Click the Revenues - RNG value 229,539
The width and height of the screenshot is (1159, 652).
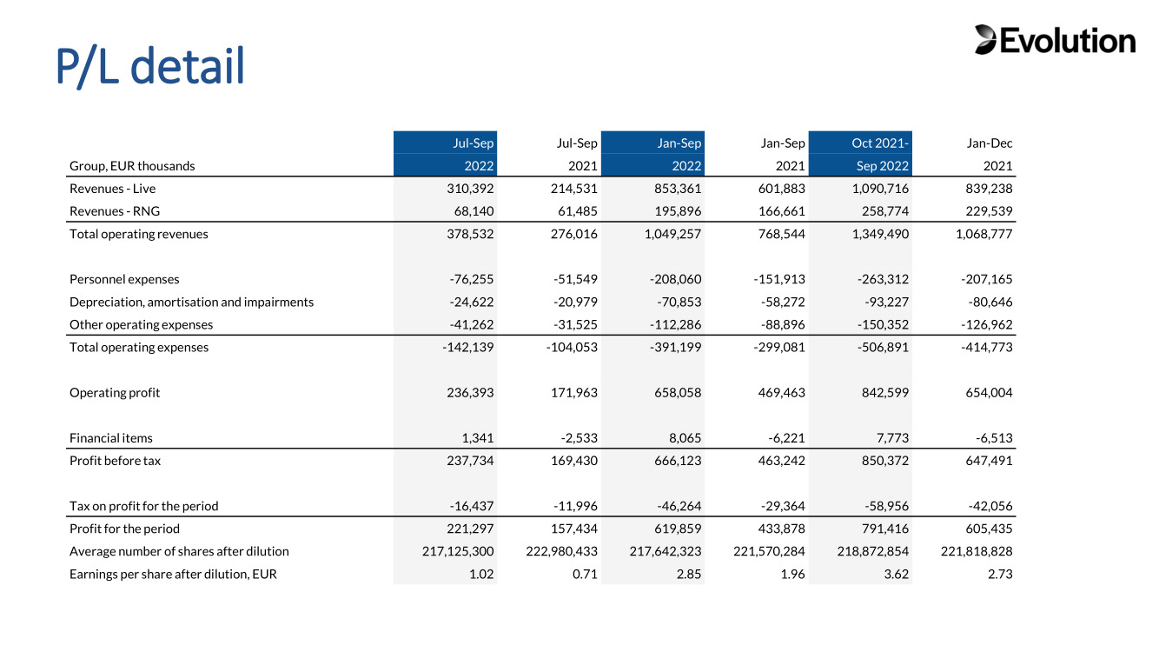(x=990, y=211)
